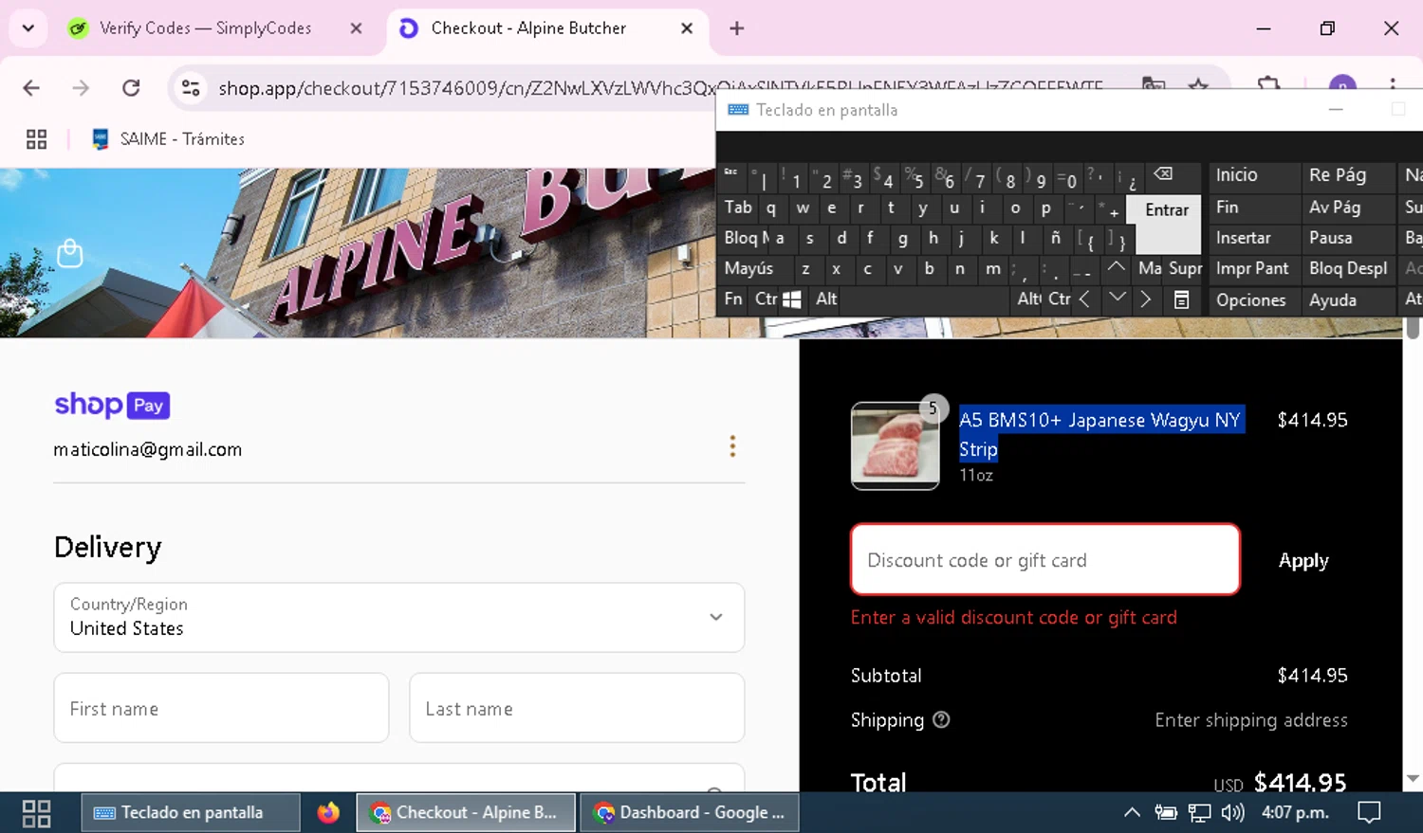The image size is (1423, 833).
Task: Click the down arrow key on on-screen keyboard
Action: [1118, 299]
